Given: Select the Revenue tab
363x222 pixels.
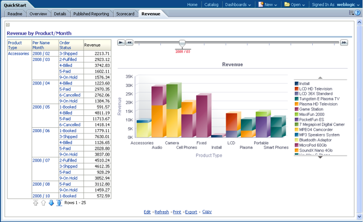Looking at the screenshot, I should click(x=151, y=14).
